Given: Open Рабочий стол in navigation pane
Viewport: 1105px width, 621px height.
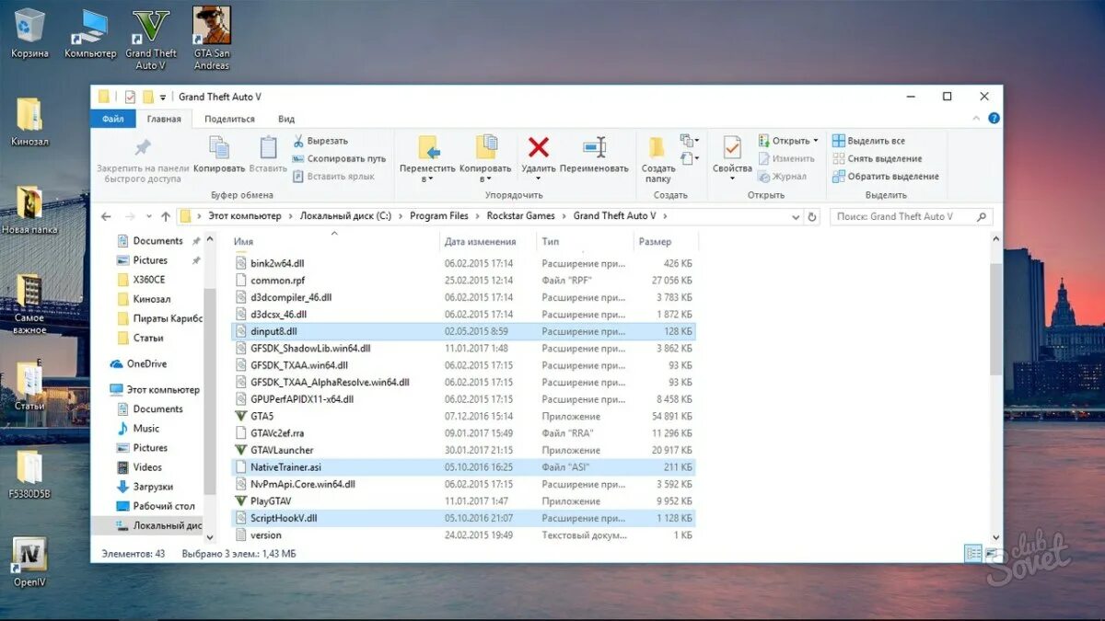Looking at the screenshot, I should tap(155, 506).
